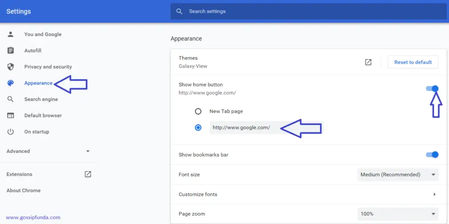This screenshot has height=224, width=449.
Task: Click the Appearance palette icon
Action: point(11,83)
